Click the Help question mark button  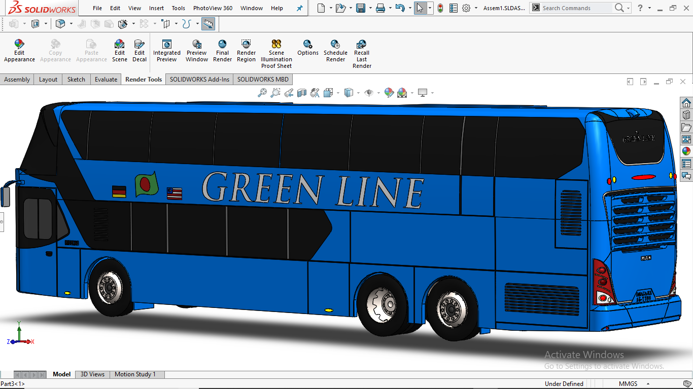pos(640,8)
